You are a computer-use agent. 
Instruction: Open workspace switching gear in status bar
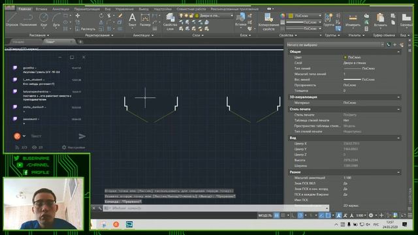coord(371,215)
